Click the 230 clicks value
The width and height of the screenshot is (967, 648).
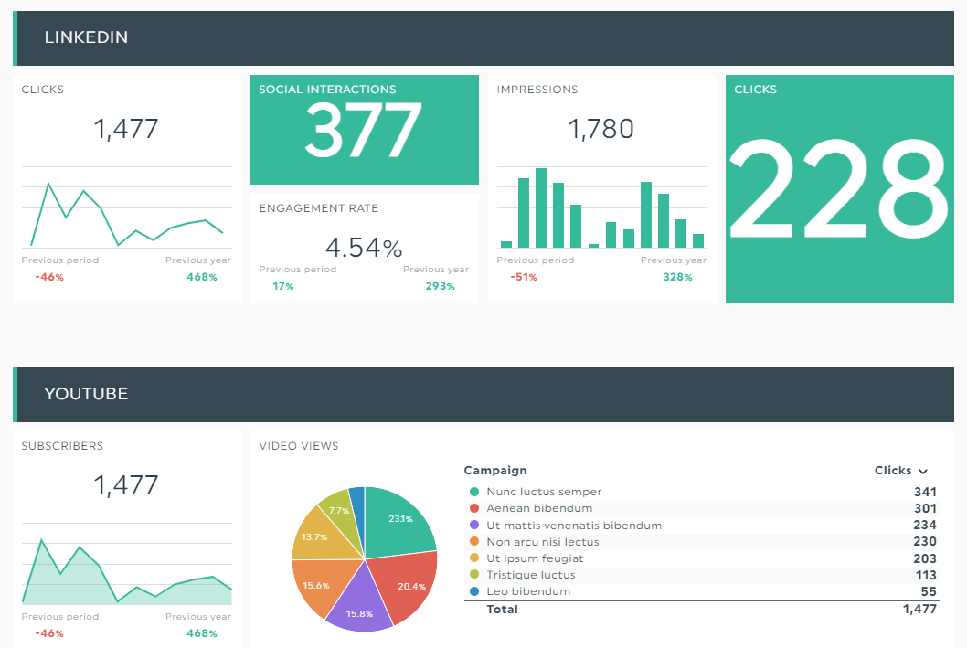point(925,542)
